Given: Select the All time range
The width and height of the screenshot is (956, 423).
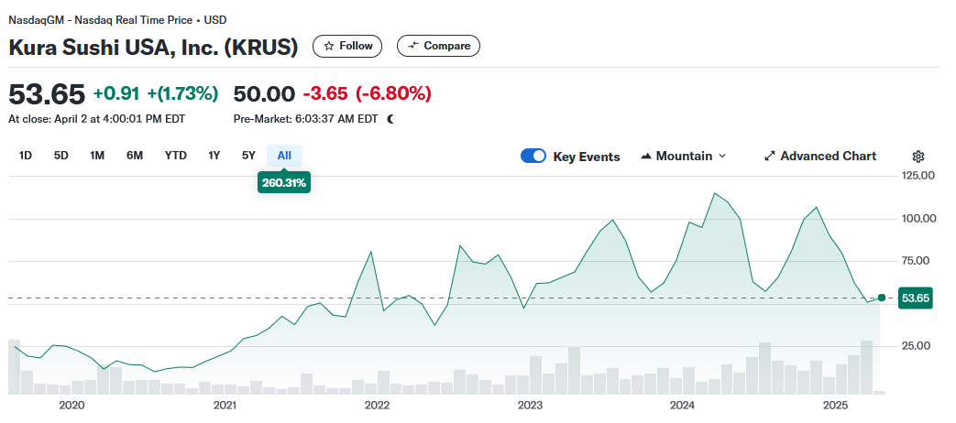Looking at the screenshot, I should coord(284,156).
